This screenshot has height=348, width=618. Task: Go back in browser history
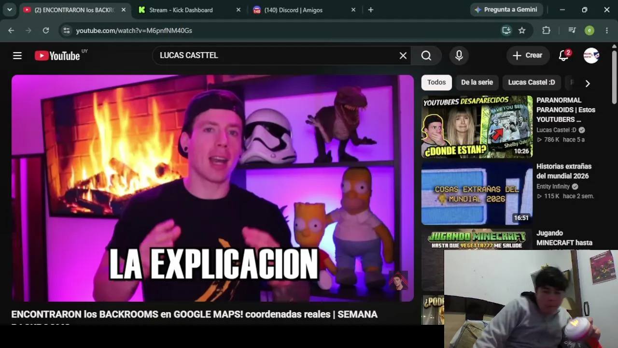[11, 30]
